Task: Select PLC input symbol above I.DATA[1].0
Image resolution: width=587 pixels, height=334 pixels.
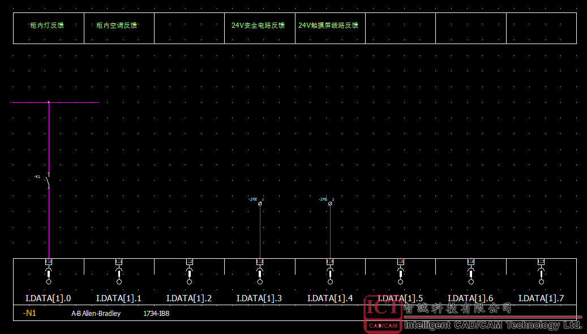Action: [x=49, y=272]
